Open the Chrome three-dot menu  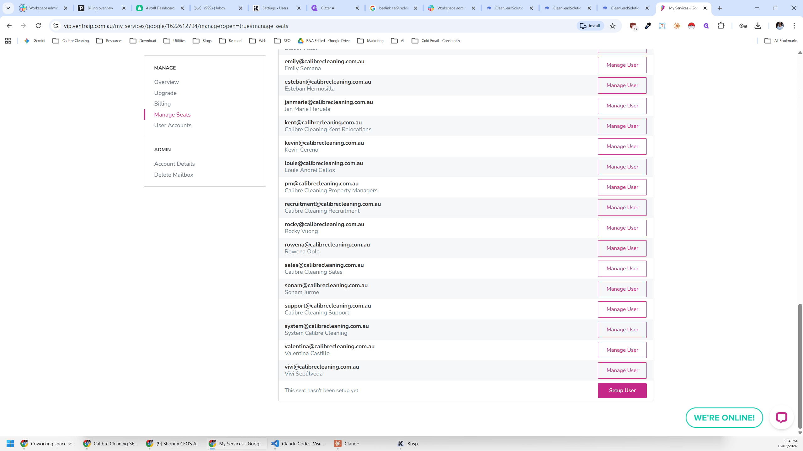(794, 26)
